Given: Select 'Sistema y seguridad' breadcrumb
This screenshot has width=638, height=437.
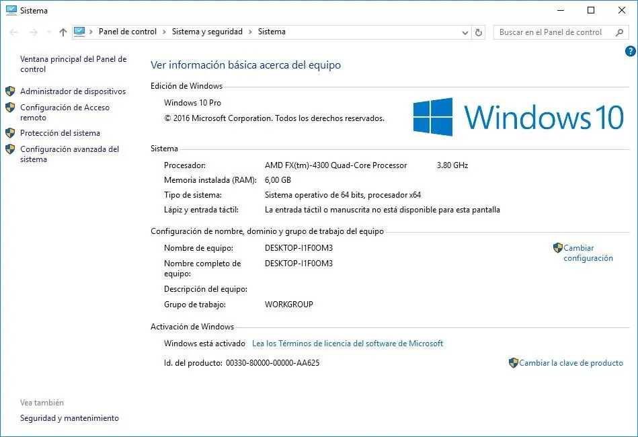Looking at the screenshot, I should [x=207, y=32].
